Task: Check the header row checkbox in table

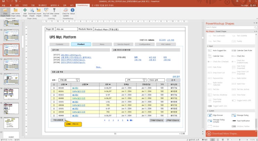Action: (x=54, y=85)
